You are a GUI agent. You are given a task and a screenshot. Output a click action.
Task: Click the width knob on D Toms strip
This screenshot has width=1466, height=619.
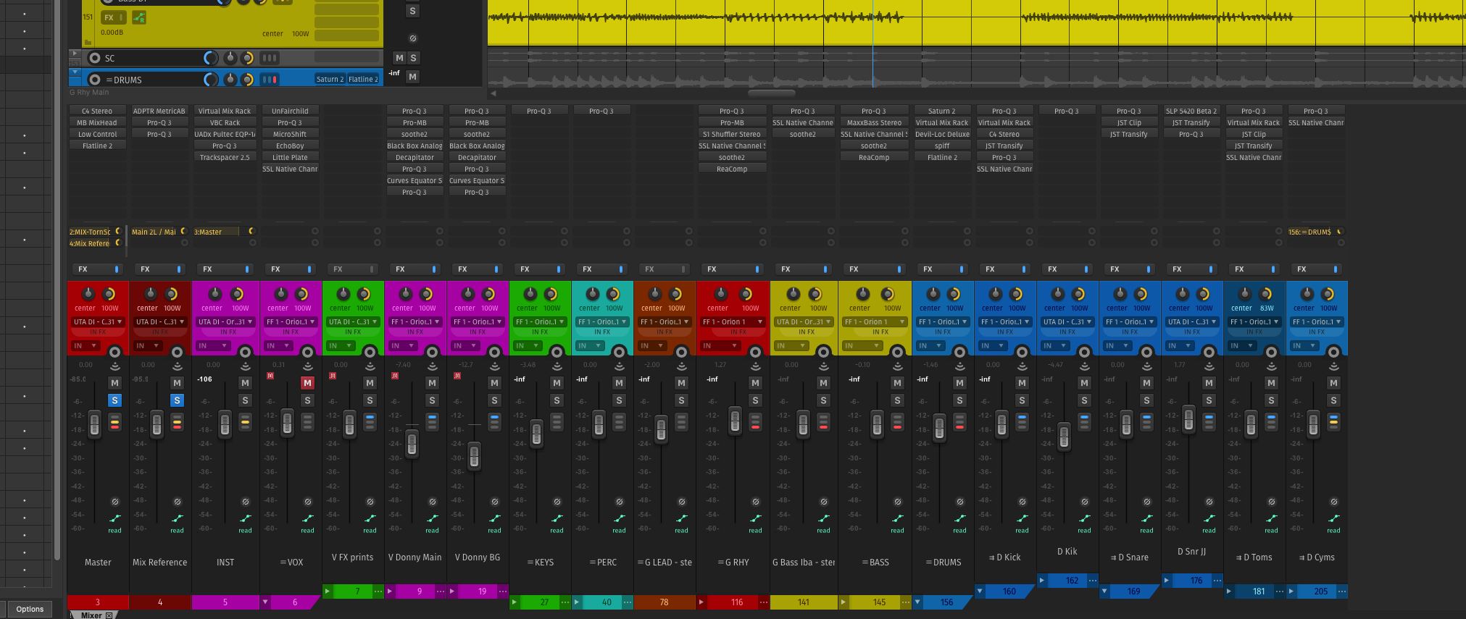click(x=1266, y=294)
